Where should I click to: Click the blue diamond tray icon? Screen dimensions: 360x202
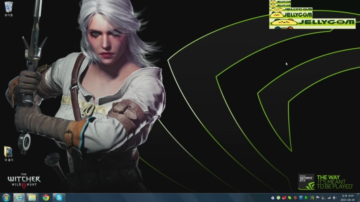(273, 198)
